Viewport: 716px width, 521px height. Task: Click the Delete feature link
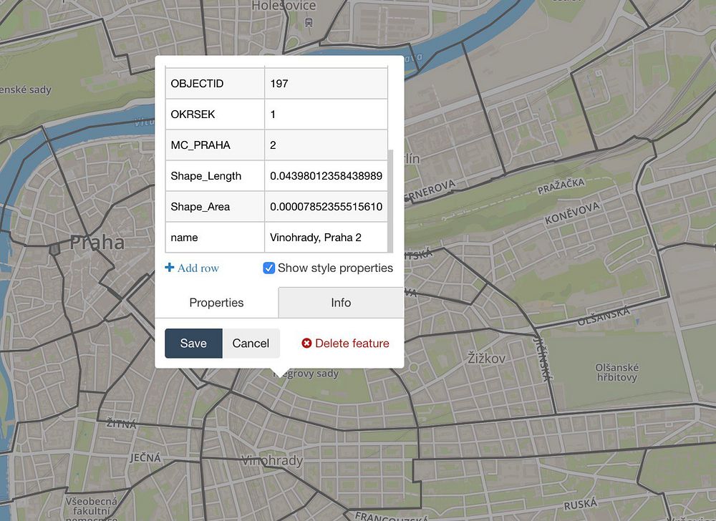coord(345,343)
